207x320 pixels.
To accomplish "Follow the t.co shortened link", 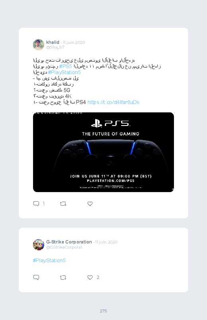I will tap(113, 102).
